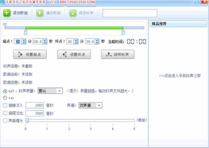
Task: Click the start point minutes spinner arrows
Action: (x=24, y=41)
